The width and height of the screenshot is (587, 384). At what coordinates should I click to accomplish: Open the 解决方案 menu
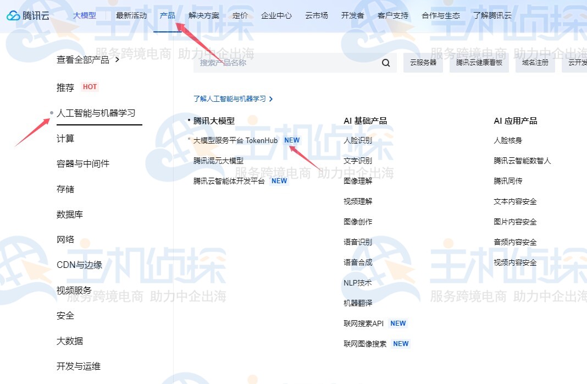204,15
